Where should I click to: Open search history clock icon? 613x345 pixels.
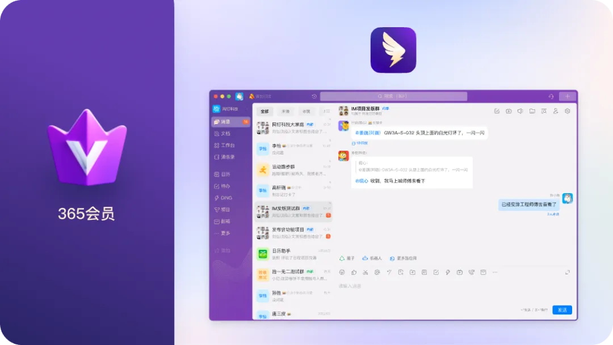point(314,96)
